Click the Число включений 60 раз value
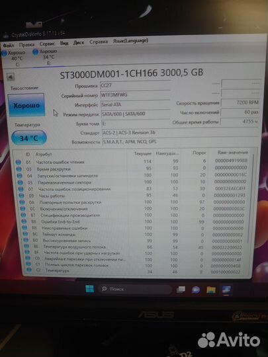The image size is (268, 357). pyautogui.click(x=240, y=112)
